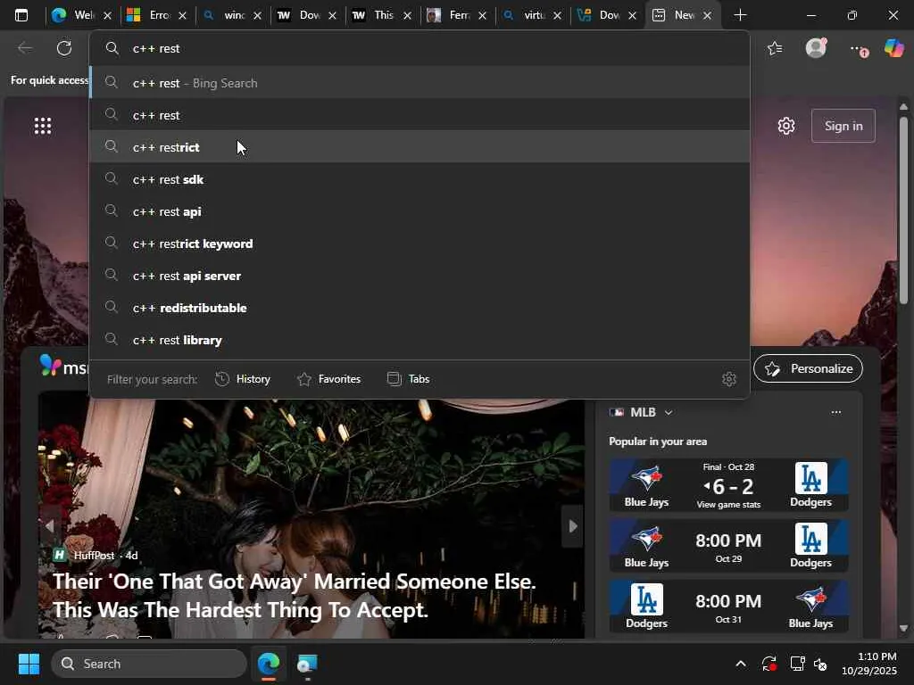Select 'c++ redistributable' suggestion
This screenshot has width=914, height=685.
420,308
